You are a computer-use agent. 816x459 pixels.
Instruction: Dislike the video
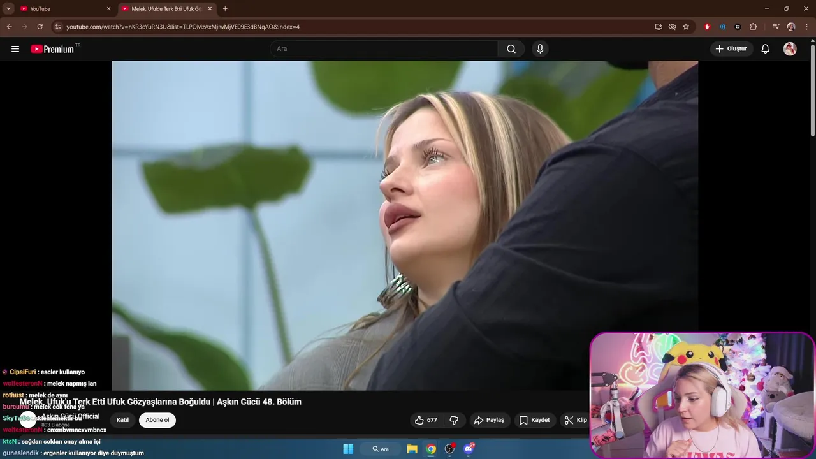(x=454, y=420)
